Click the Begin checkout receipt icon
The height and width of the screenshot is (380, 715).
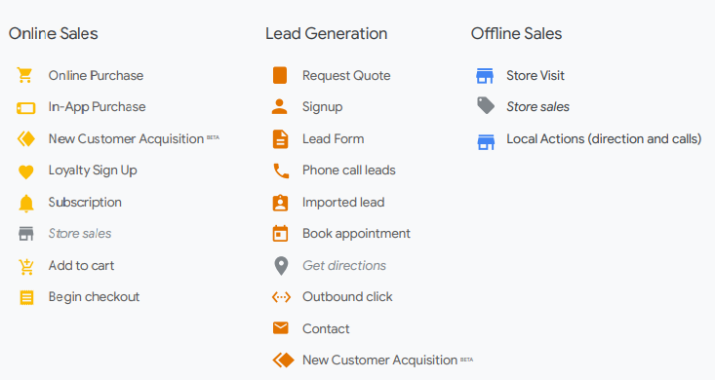click(x=26, y=297)
